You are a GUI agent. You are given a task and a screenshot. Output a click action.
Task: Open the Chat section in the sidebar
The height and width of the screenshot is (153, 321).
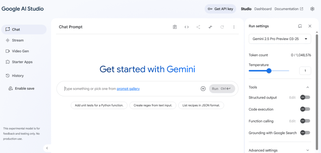24,29
